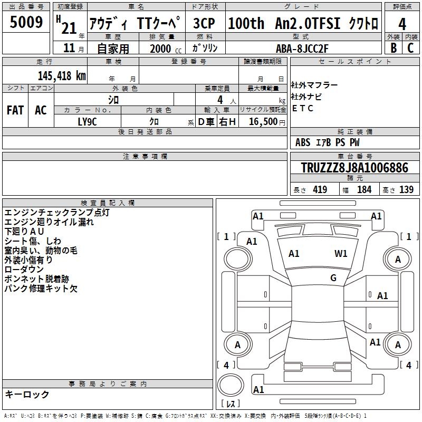The width and height of the screenshot is (422, 422).
Task: Select note エンジン廻りオイル漏れ
Action: coord(49,222)
